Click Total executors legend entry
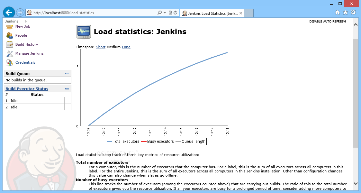 pos(123,142)
